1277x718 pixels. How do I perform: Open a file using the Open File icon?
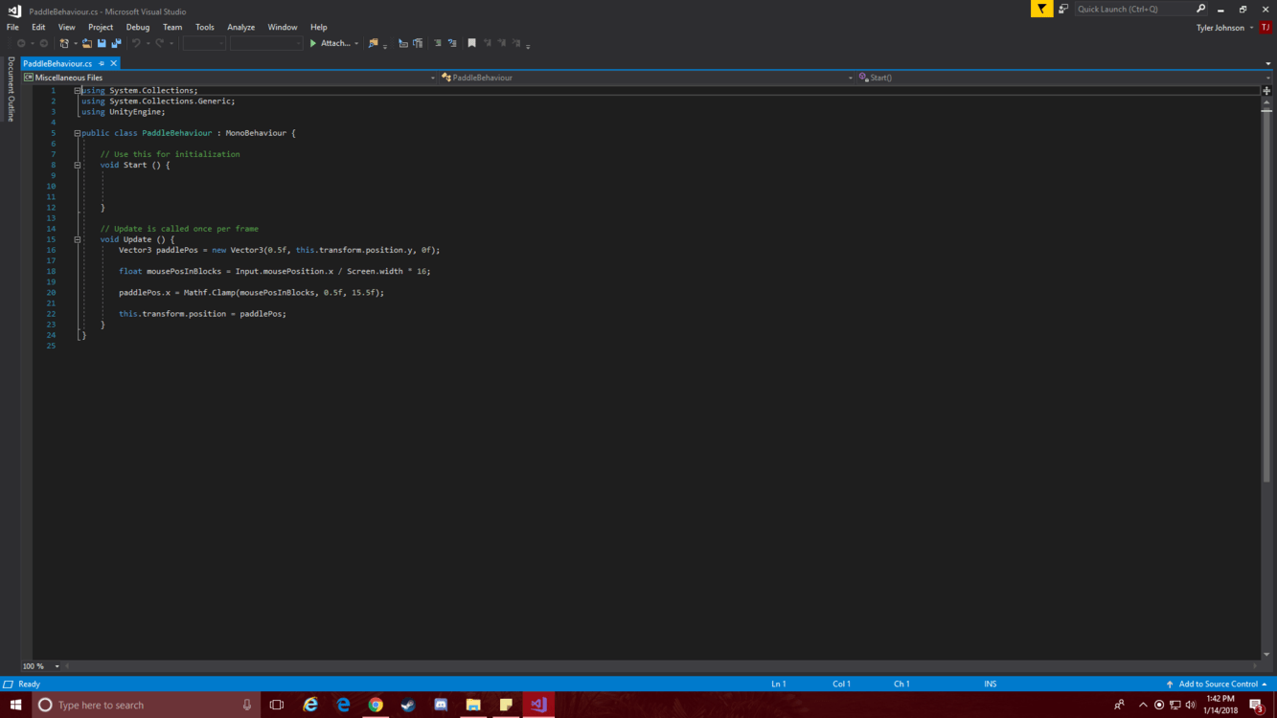click(86, 42)
